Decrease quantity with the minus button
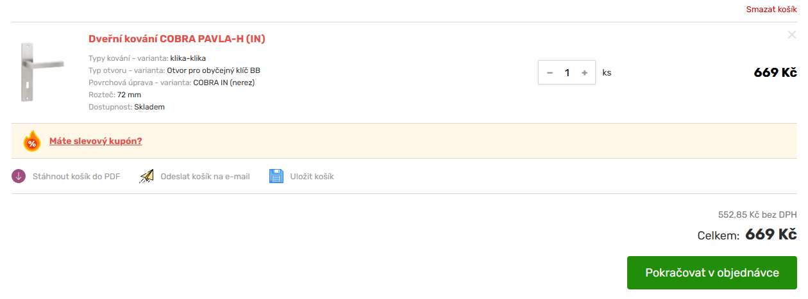 tap(550, 73)
